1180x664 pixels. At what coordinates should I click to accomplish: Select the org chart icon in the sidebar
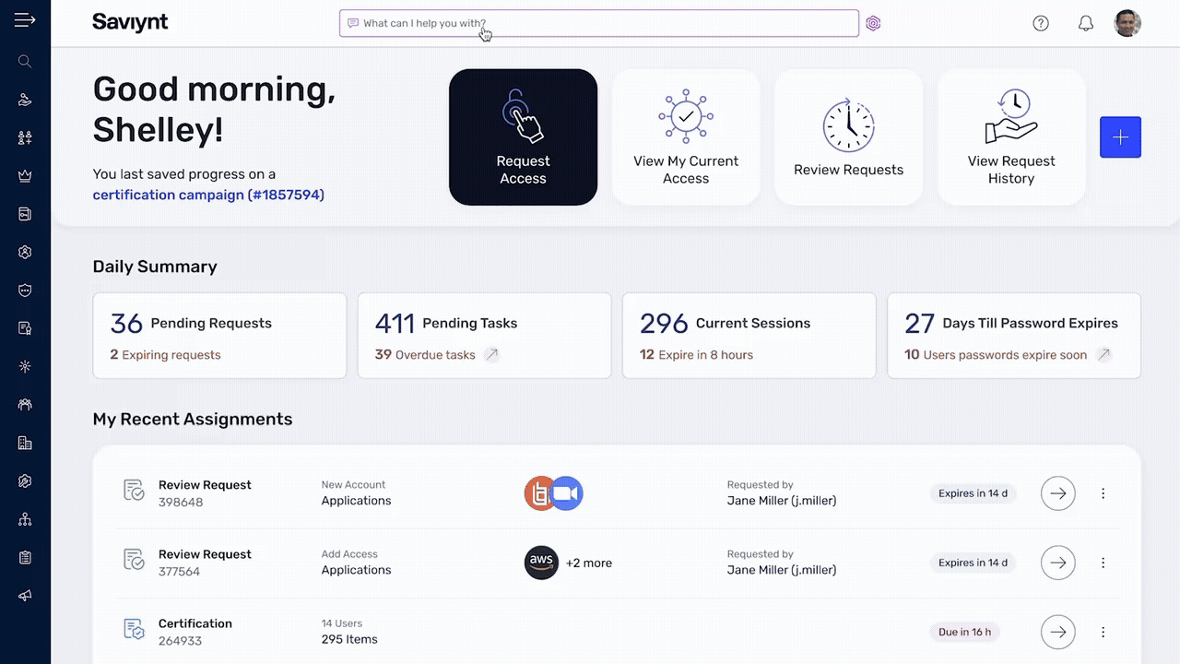click(24, 519)
